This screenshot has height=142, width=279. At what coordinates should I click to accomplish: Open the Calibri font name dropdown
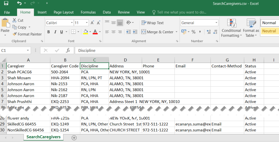click(72, 23)
